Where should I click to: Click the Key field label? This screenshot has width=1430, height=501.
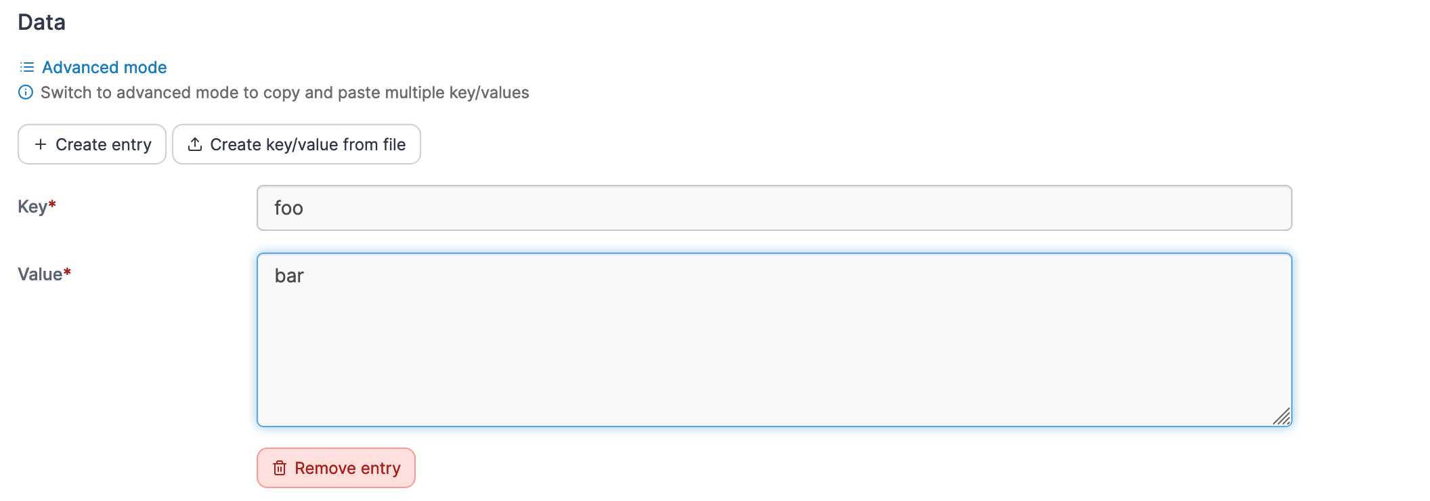pos(32,206)
